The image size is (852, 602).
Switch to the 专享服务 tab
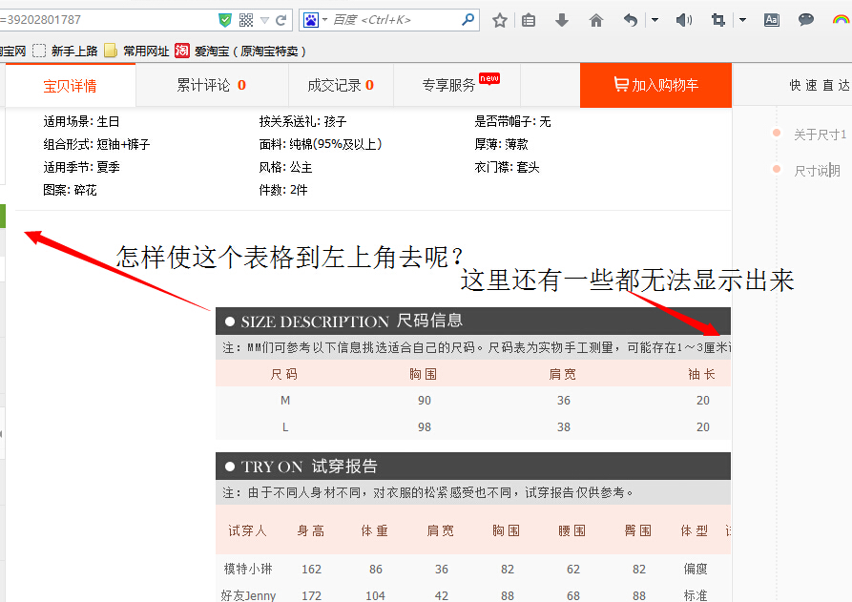[x=456, y=85]
